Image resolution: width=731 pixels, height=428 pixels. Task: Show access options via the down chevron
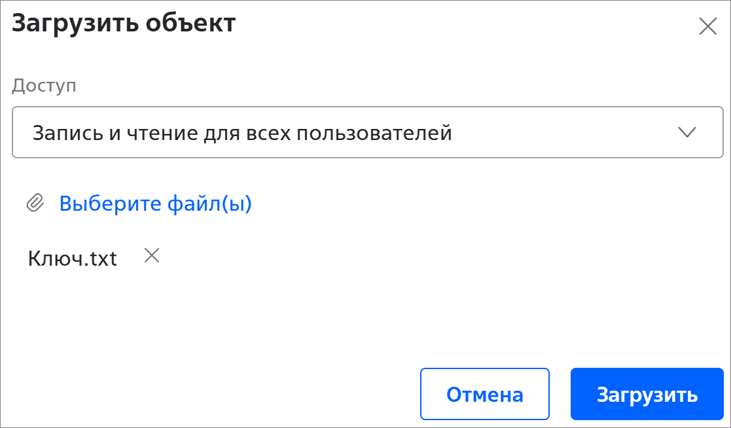[x=686, y=132]
